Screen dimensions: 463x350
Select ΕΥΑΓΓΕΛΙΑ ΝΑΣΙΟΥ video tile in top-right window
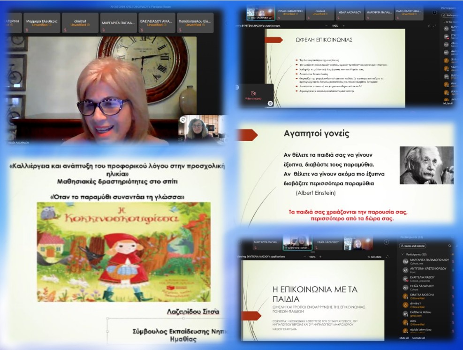pos(260,14)
